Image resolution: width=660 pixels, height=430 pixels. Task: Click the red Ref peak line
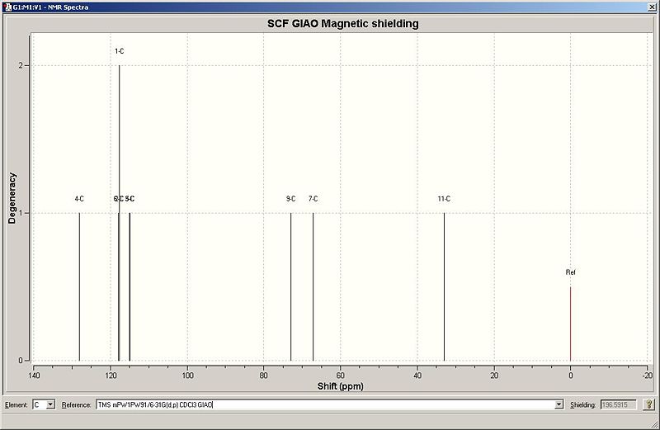[x=570, y=324]
